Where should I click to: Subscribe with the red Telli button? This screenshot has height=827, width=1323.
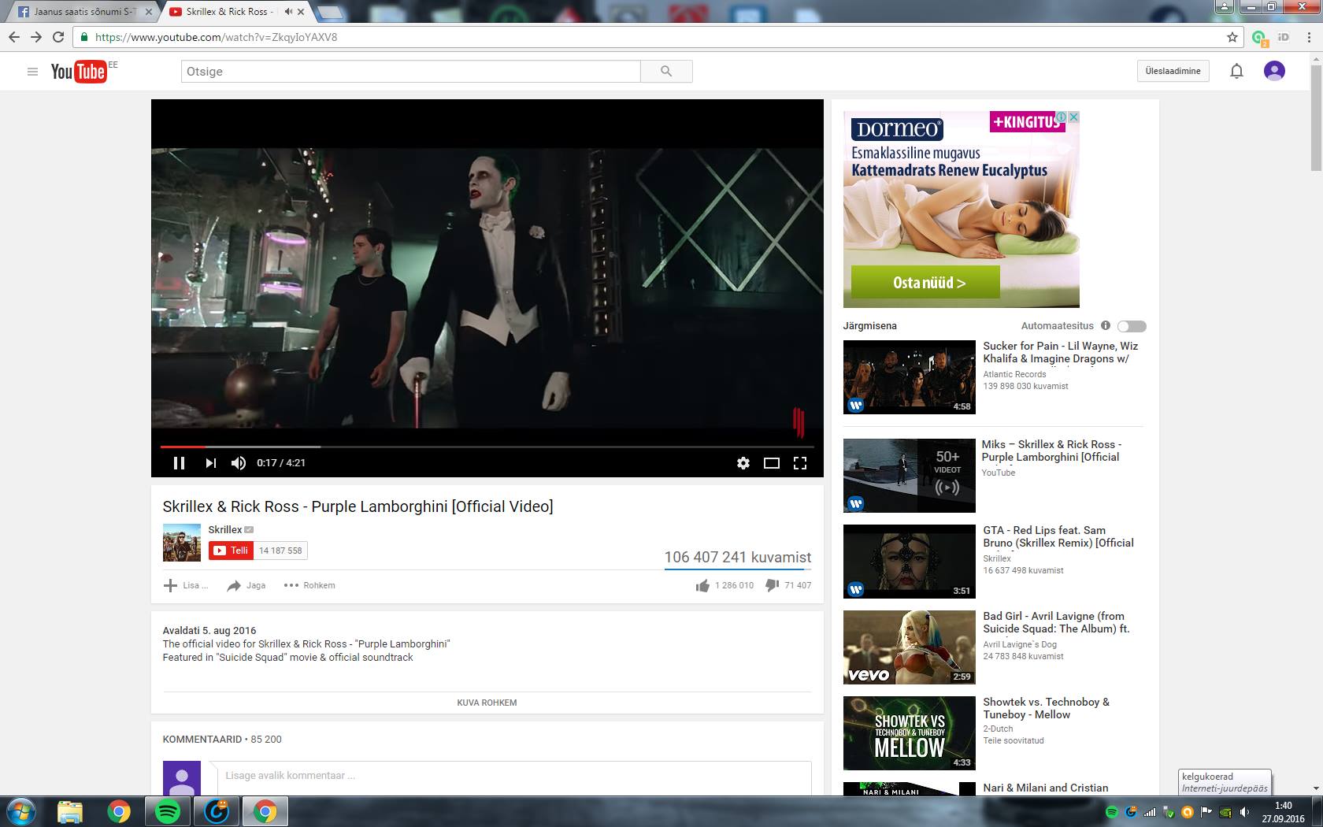[x=232, y=551]
